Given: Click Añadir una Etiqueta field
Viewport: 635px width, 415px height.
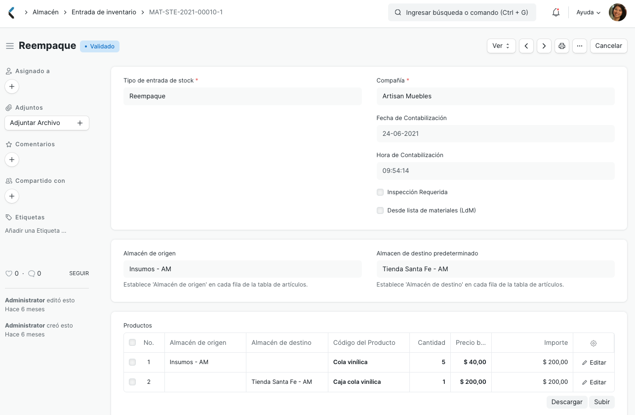Looking at the screenshot, I should tap(36, 231).
